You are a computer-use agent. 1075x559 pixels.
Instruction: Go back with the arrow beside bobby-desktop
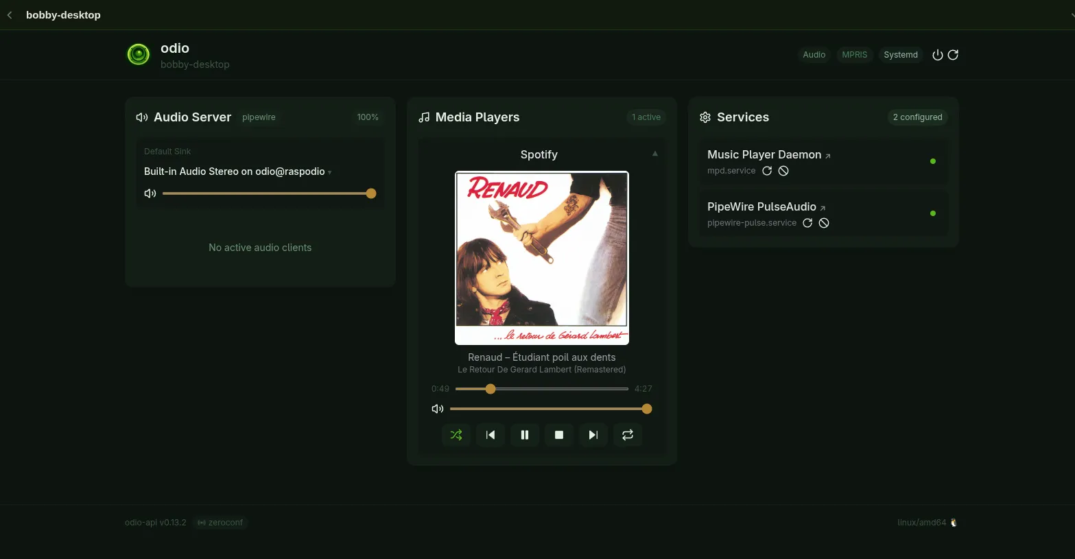point(10,15)
